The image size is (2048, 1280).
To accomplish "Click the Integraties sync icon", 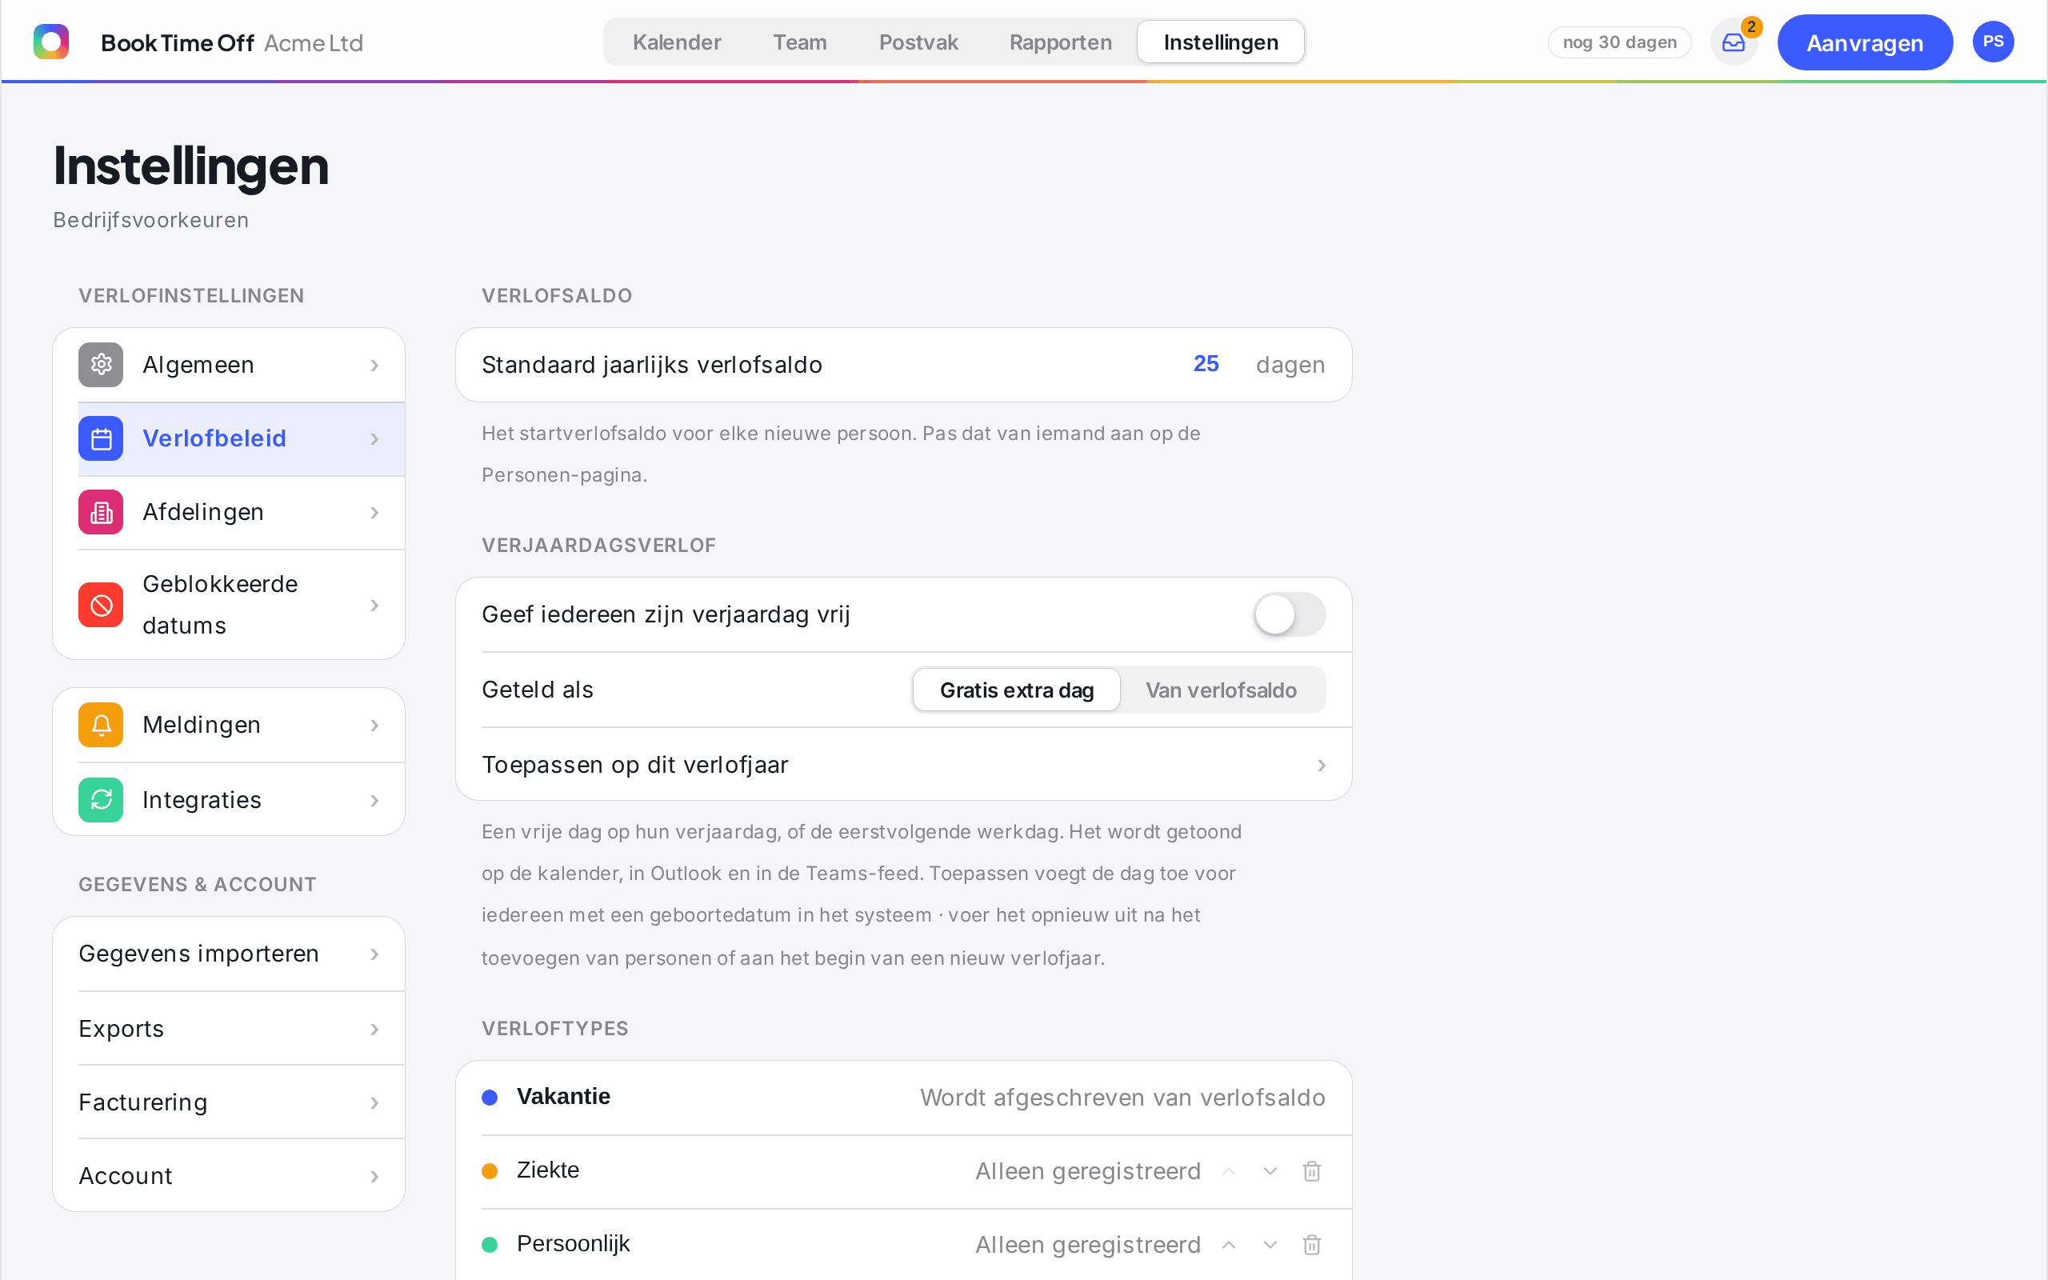I will coord(101,799).
